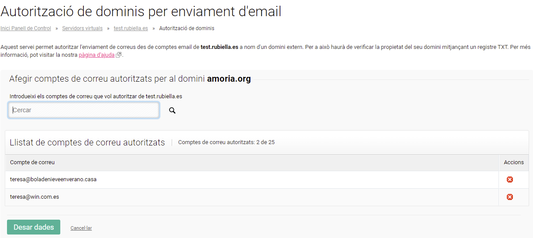Select the teresa@win.com.es email row
533x238 pixels.
(x=35, y=197)
